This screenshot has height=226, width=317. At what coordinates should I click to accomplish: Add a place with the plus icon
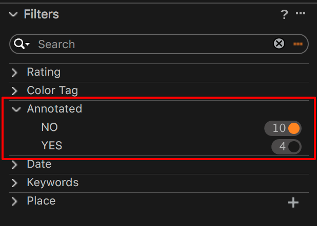(x=293, y=202)
